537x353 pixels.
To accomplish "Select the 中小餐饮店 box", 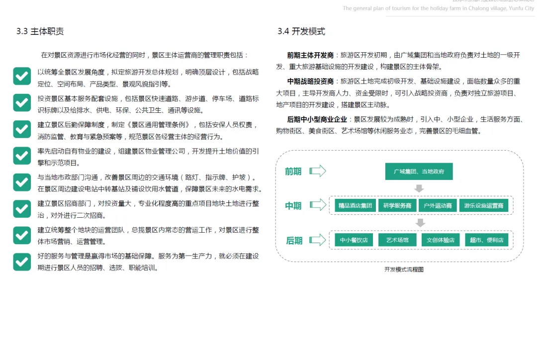I will (354, 240).
